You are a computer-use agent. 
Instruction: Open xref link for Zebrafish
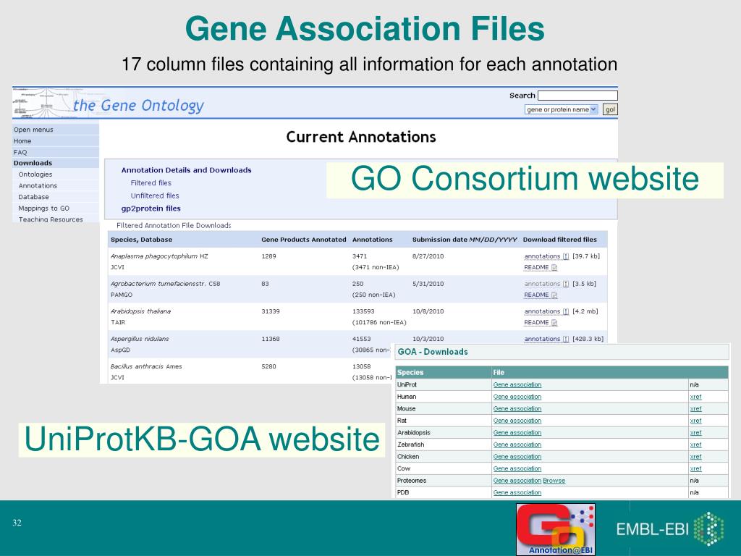[695, 445]
